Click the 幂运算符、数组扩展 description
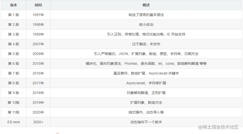The width and height of the screenshot is (243, 134). [146, 73]
